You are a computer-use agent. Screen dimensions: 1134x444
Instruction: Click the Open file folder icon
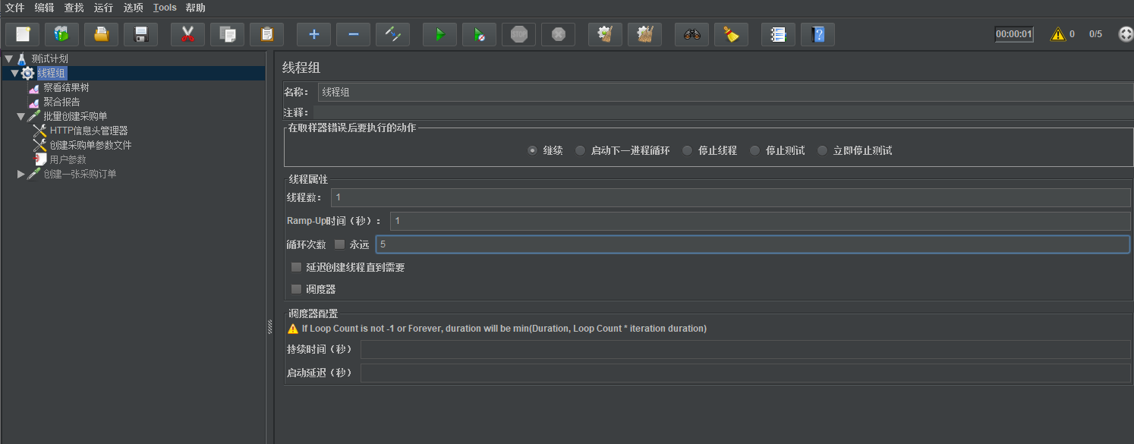(x=101, y=34)
